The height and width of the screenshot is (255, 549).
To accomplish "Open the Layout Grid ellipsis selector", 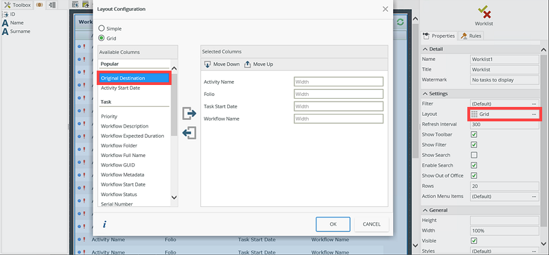I will [534, 114].
